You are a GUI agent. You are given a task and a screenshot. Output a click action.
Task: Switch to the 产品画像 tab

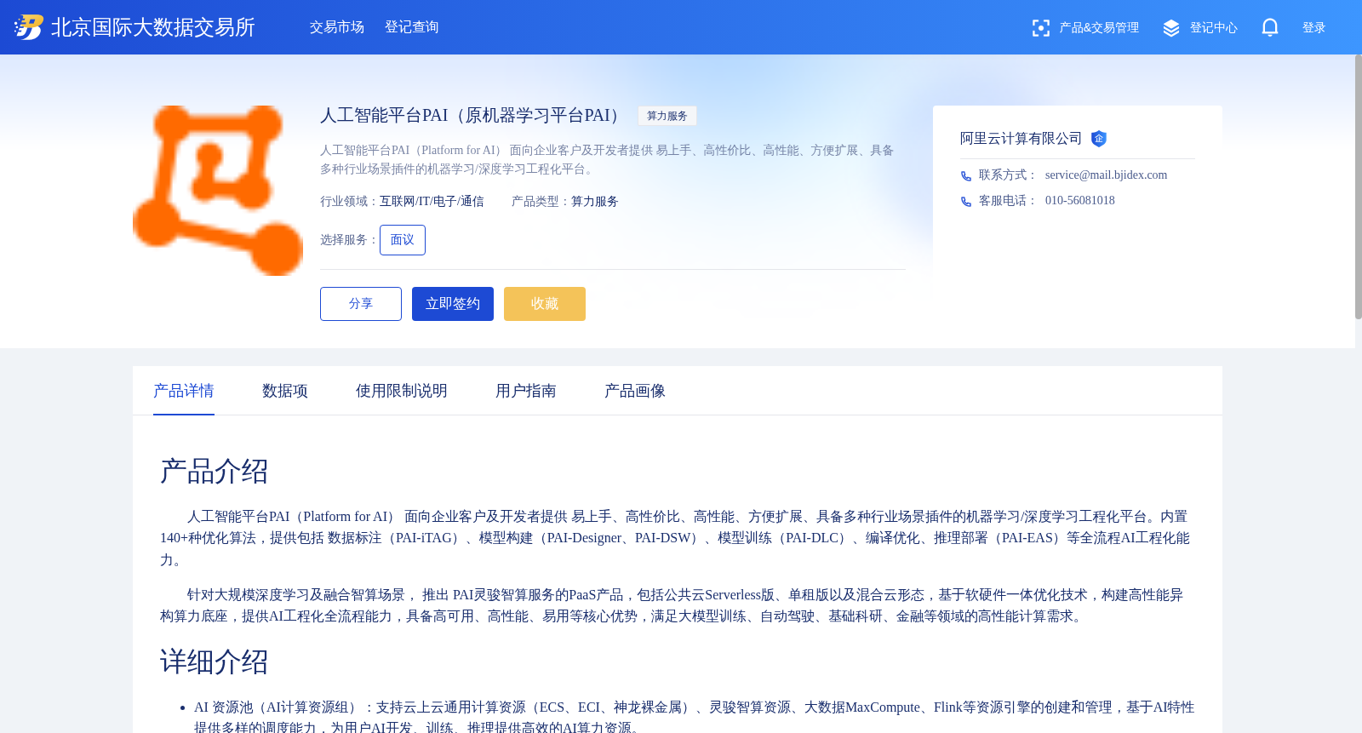point(635,391)
